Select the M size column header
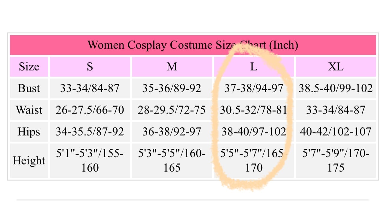The height and width of the screenshot is (221, 386). pos(172,67)
